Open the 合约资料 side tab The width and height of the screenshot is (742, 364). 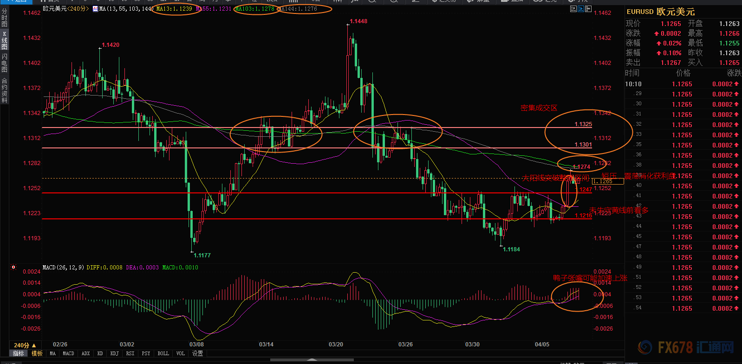[x=4, y=90]
